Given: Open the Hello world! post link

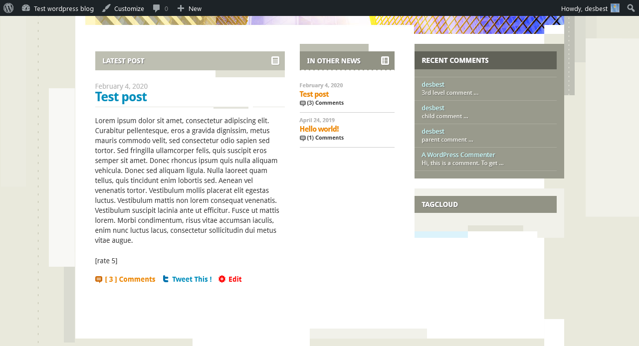Looking at the screenshot, I should 319,129.
